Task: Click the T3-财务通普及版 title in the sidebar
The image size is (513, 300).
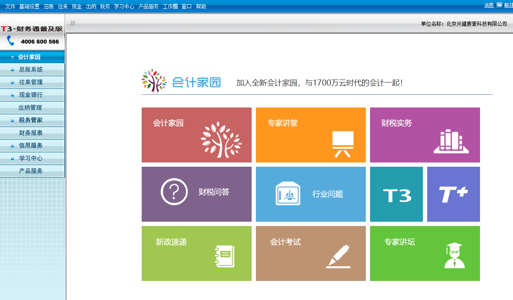Action: [32, 29]
